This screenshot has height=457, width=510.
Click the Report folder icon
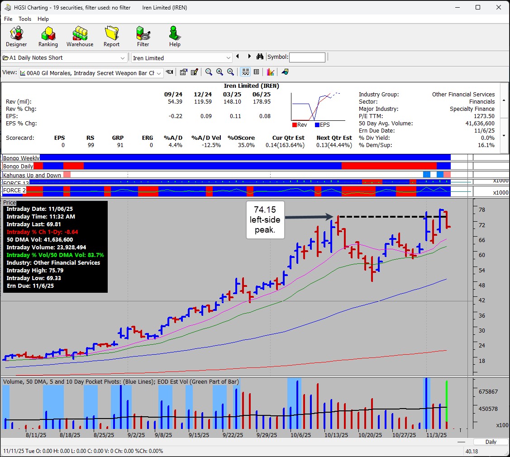(x=111, y=37)
